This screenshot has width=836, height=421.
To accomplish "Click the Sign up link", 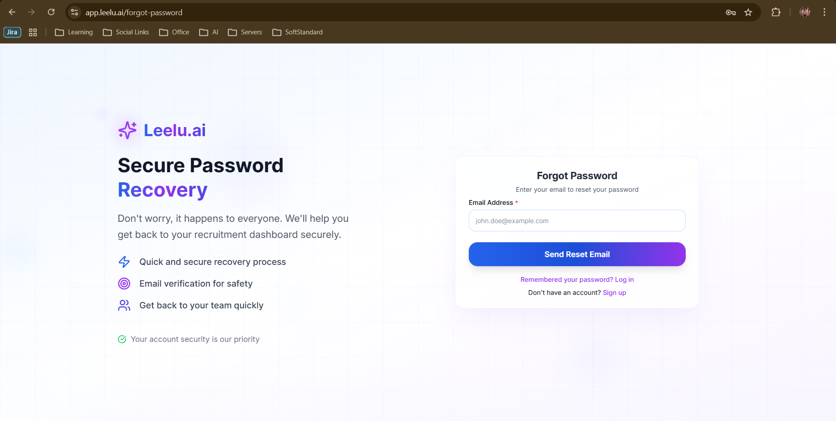I will (614, 293).
